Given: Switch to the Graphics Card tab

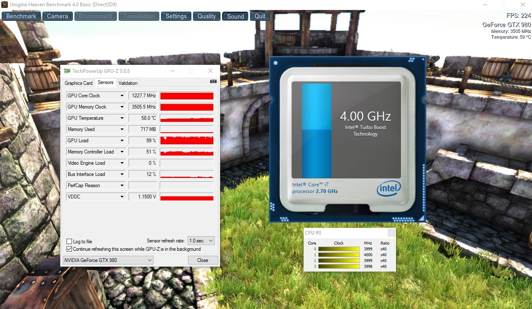Looking at the screenshot, I should coord(79,83).
